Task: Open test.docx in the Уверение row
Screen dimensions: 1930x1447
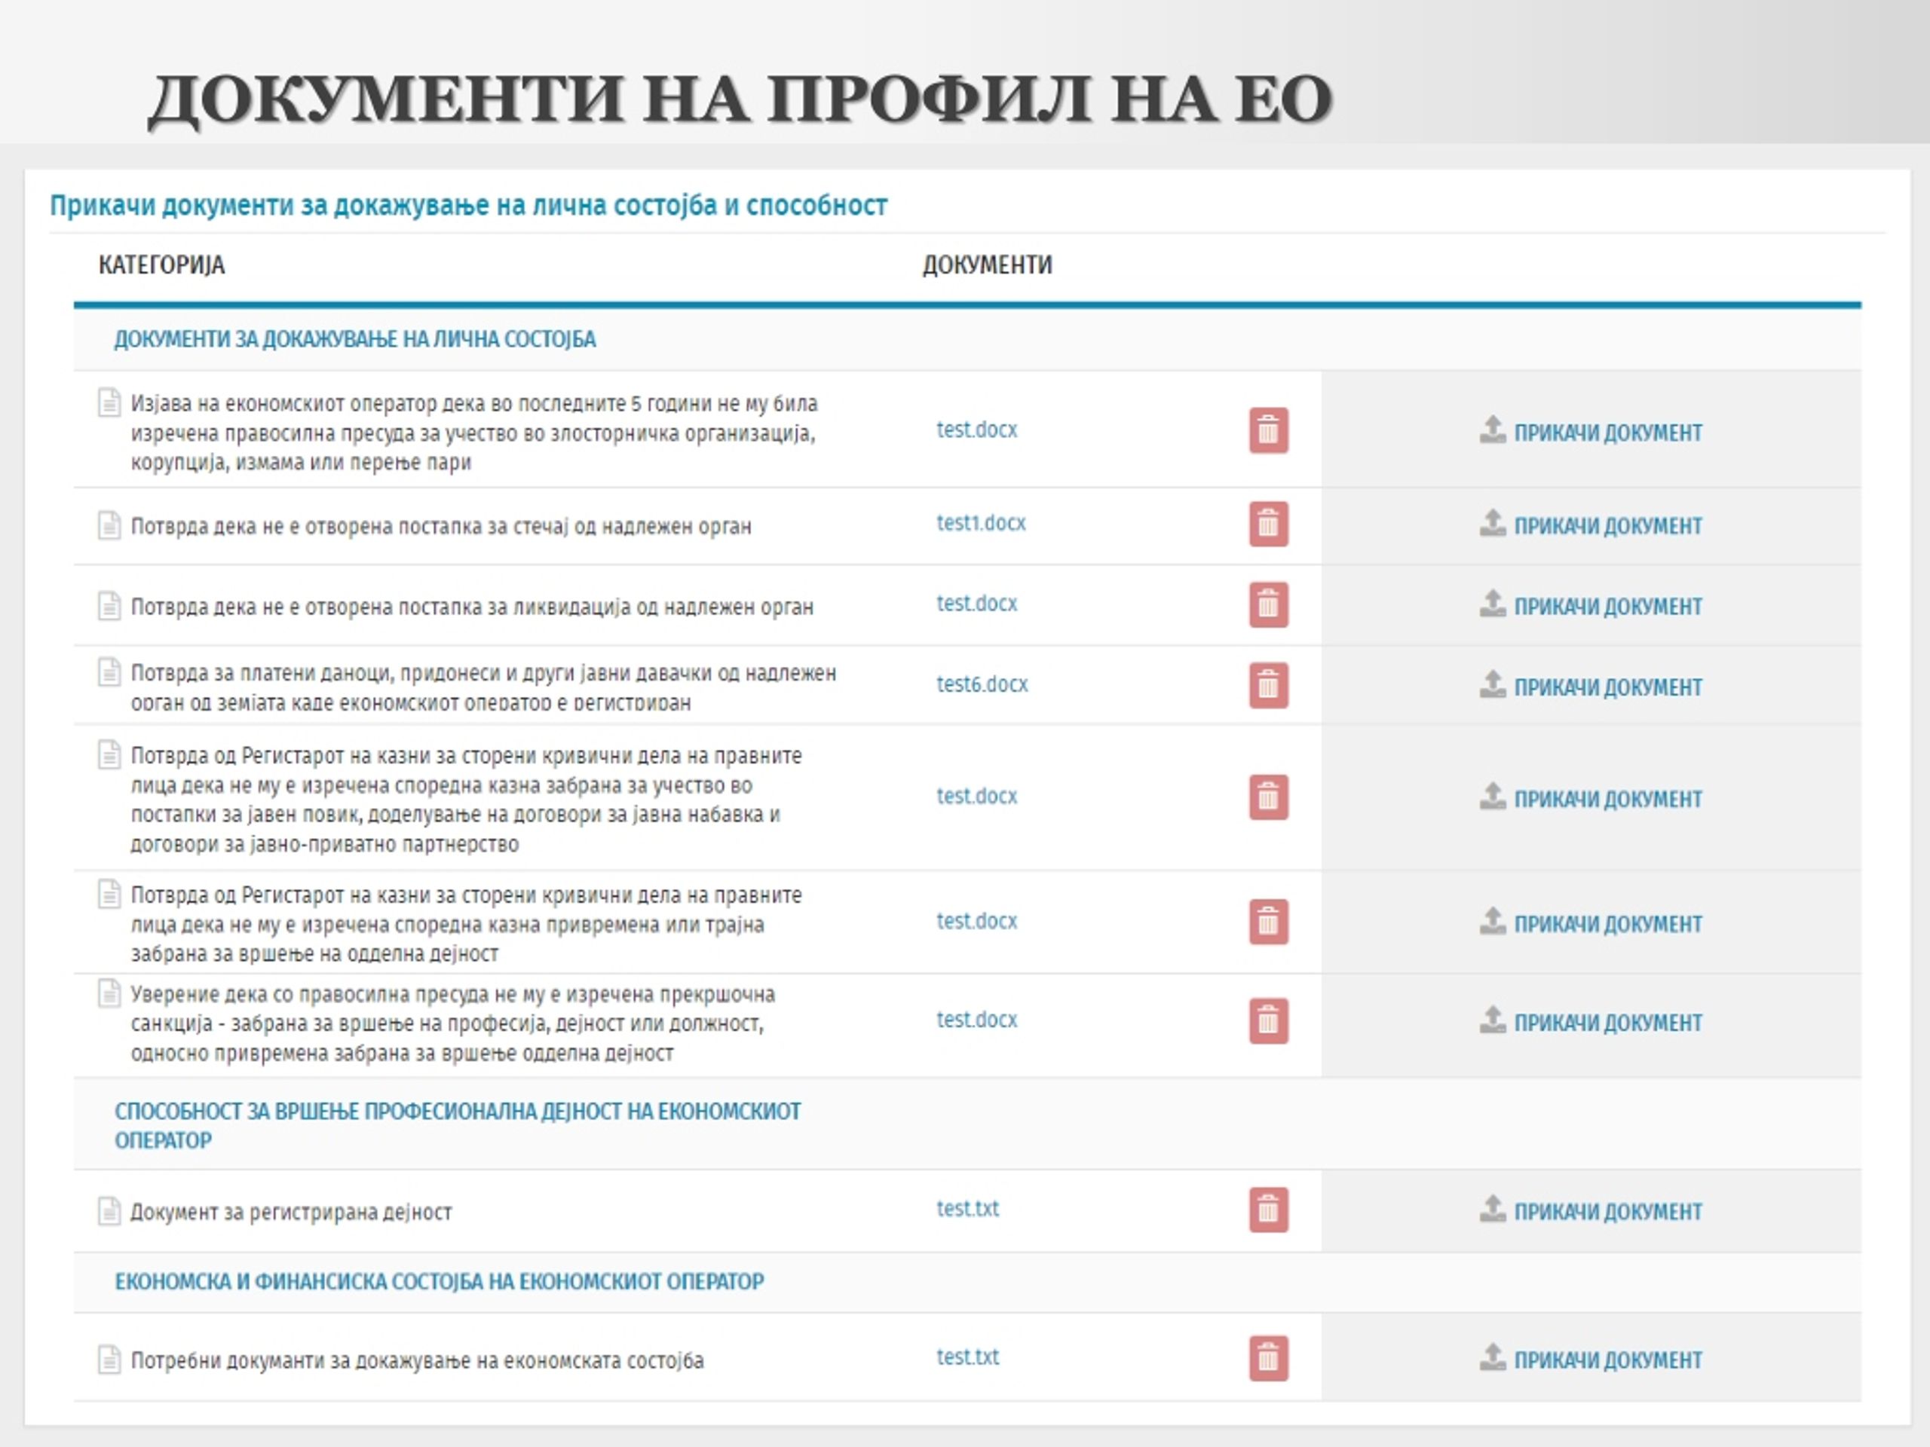Action: pyautogui.click(x=976, y=1019)
